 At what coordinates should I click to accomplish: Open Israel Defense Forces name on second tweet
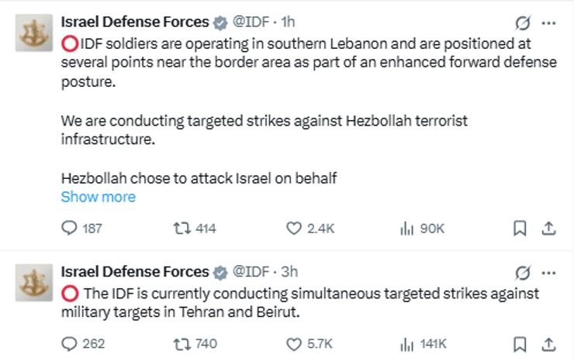(134, 272)
